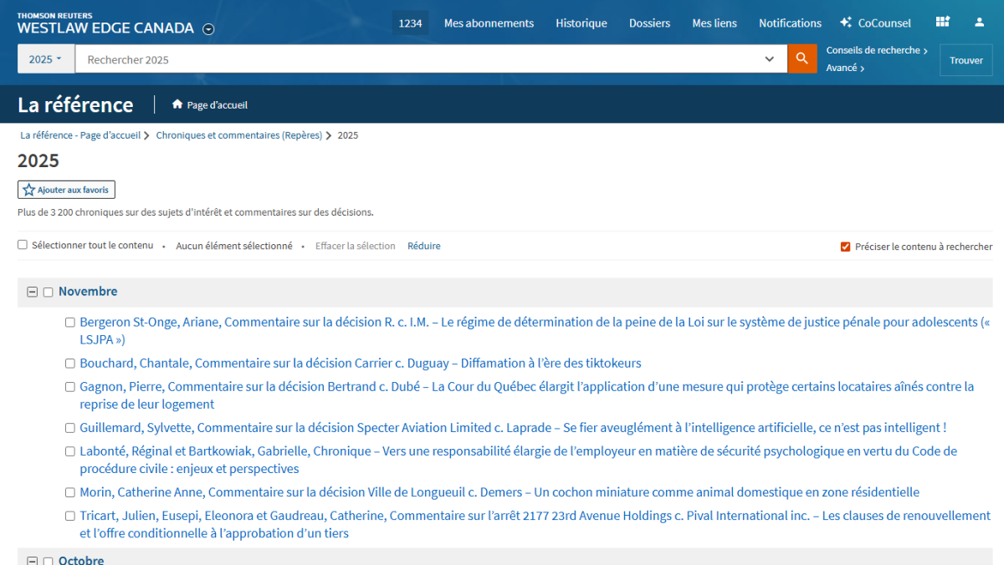Click the orange search magnifier button
The height and width of the screenshot is (565, 1004).
802,59
